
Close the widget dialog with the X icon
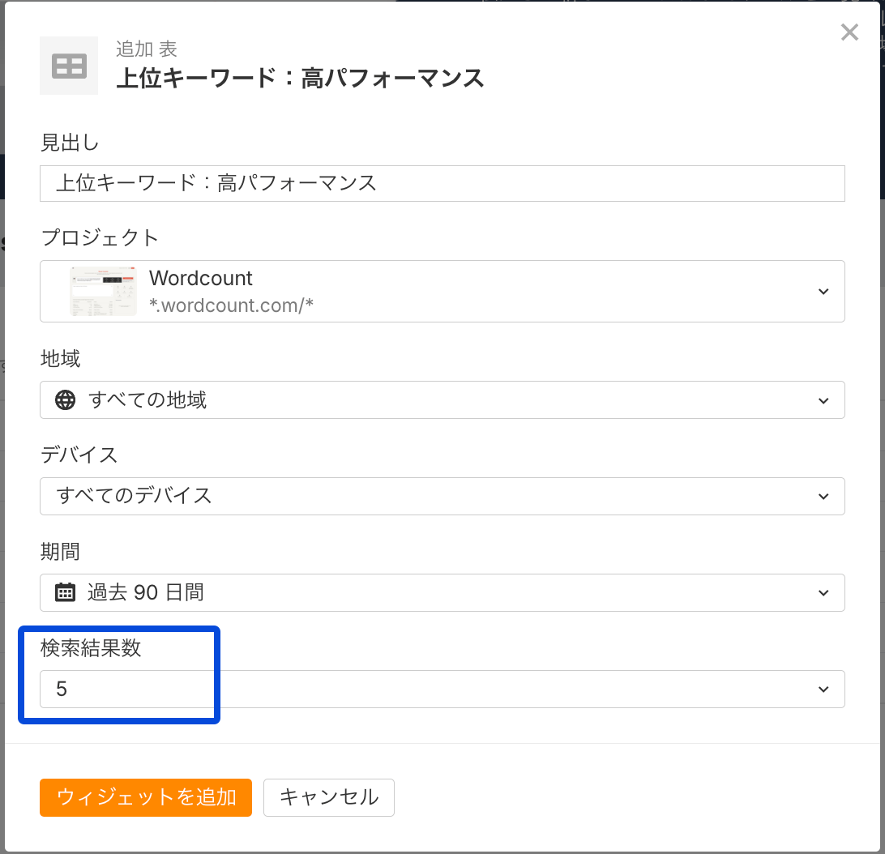[x=849, y=32]
